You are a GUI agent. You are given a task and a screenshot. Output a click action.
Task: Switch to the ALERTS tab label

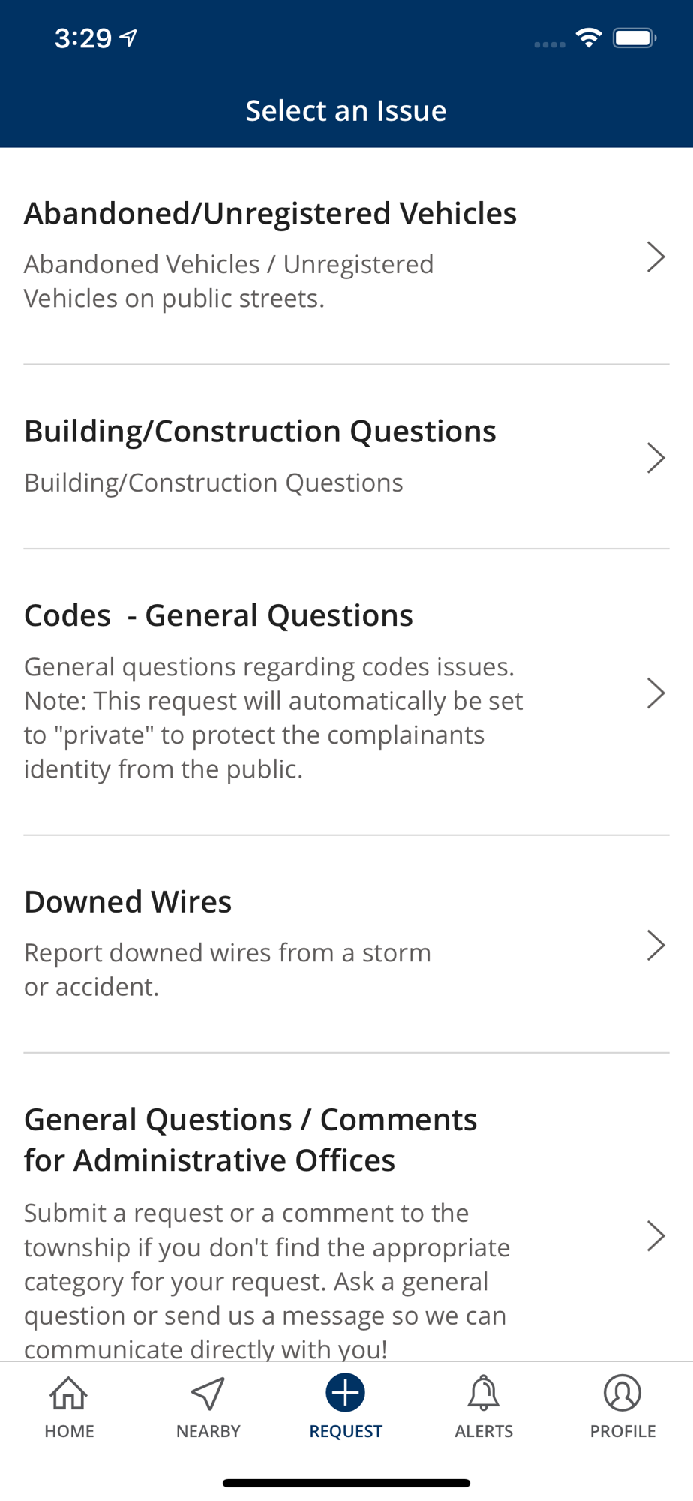coord(484,1431)
